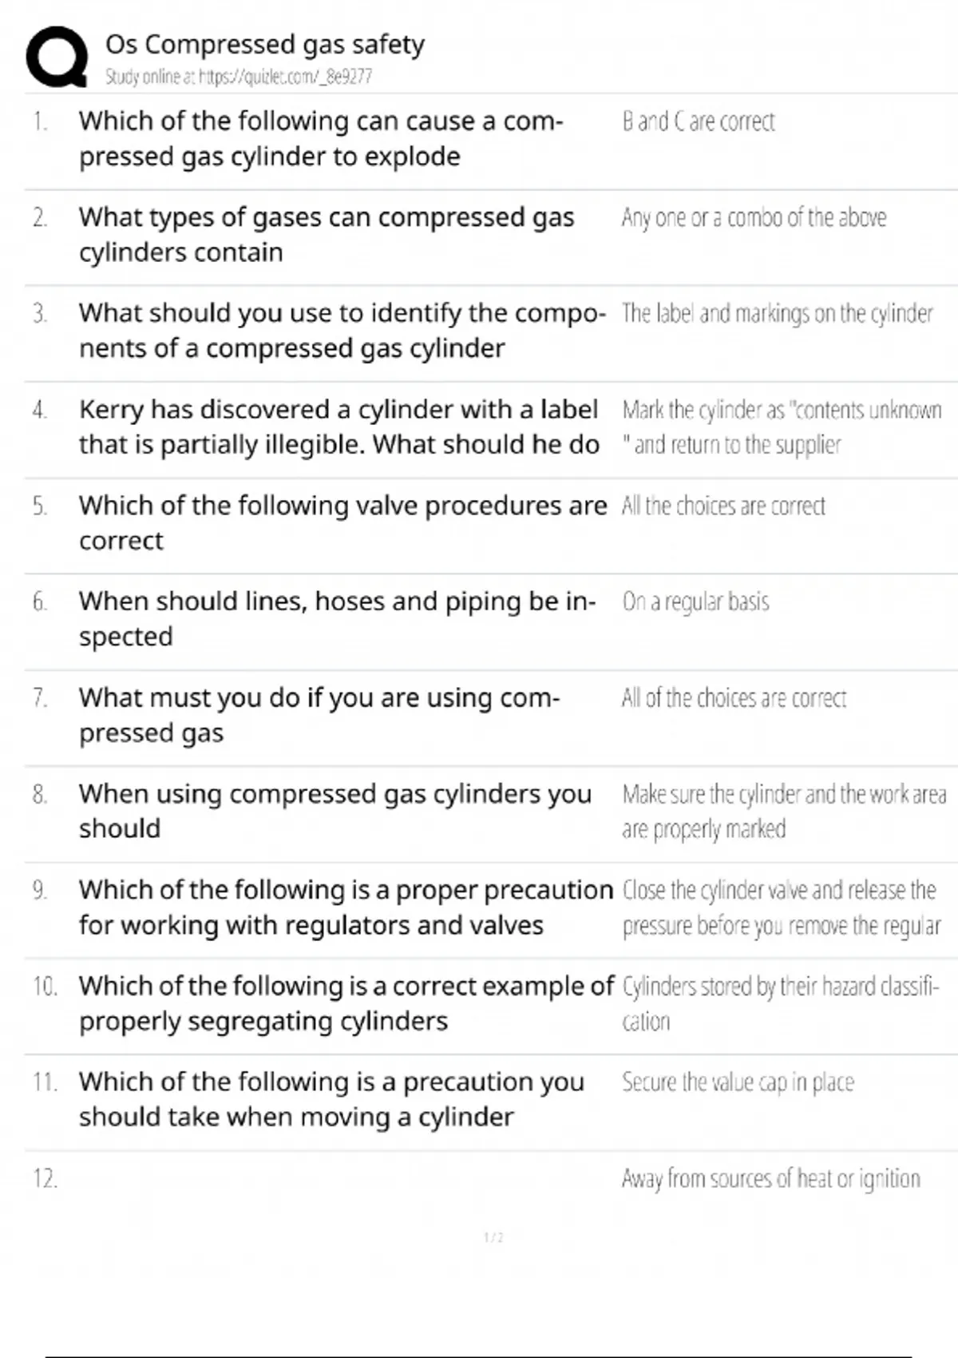Screen dimensions: 958x1358
Task: Click the 'Os Compressed gas safety' title
Action: point(264,44)
